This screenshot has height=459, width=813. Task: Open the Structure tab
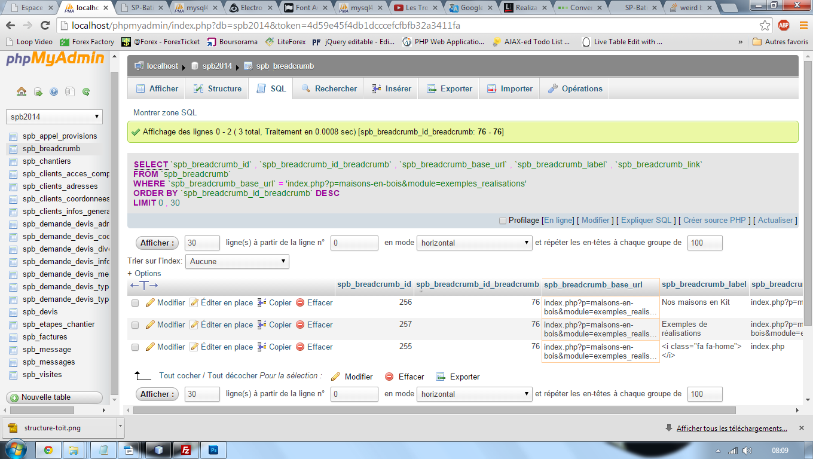216,88
